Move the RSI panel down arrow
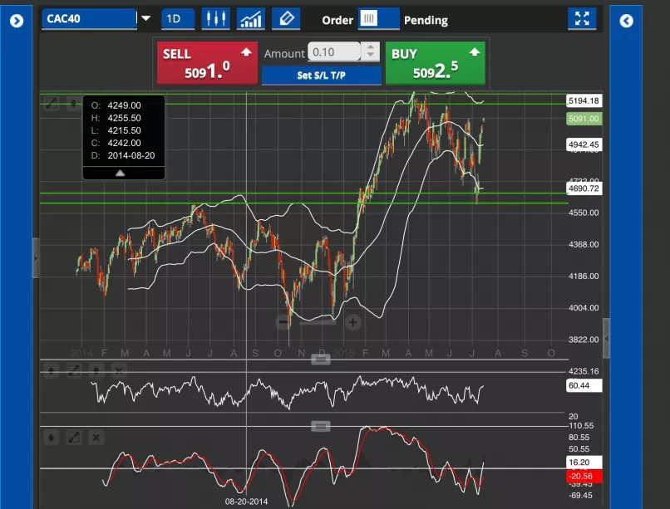 (x=96, y=370)
